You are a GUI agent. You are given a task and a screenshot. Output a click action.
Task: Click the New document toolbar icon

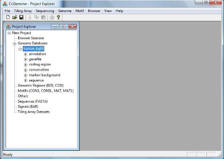8,17
